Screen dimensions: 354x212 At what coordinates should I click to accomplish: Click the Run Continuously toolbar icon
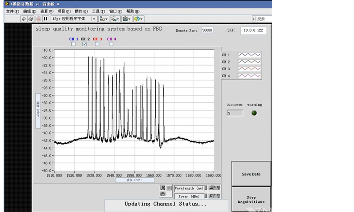30,19
